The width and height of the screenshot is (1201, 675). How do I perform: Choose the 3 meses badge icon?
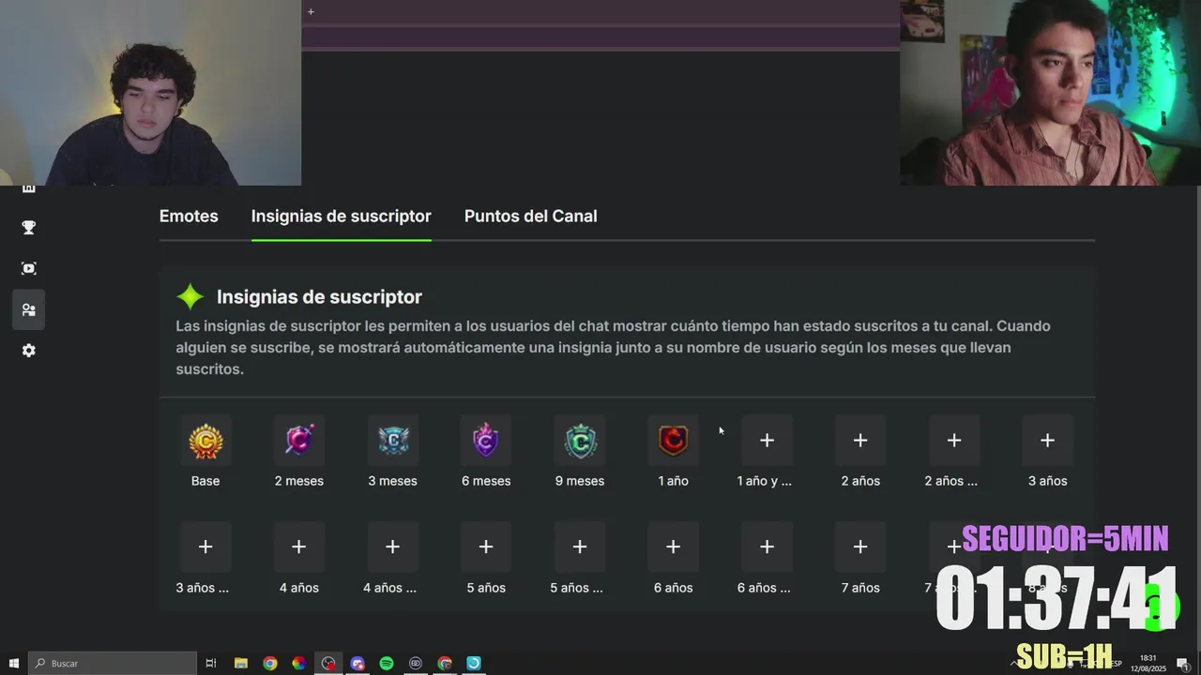coord(393,441)
